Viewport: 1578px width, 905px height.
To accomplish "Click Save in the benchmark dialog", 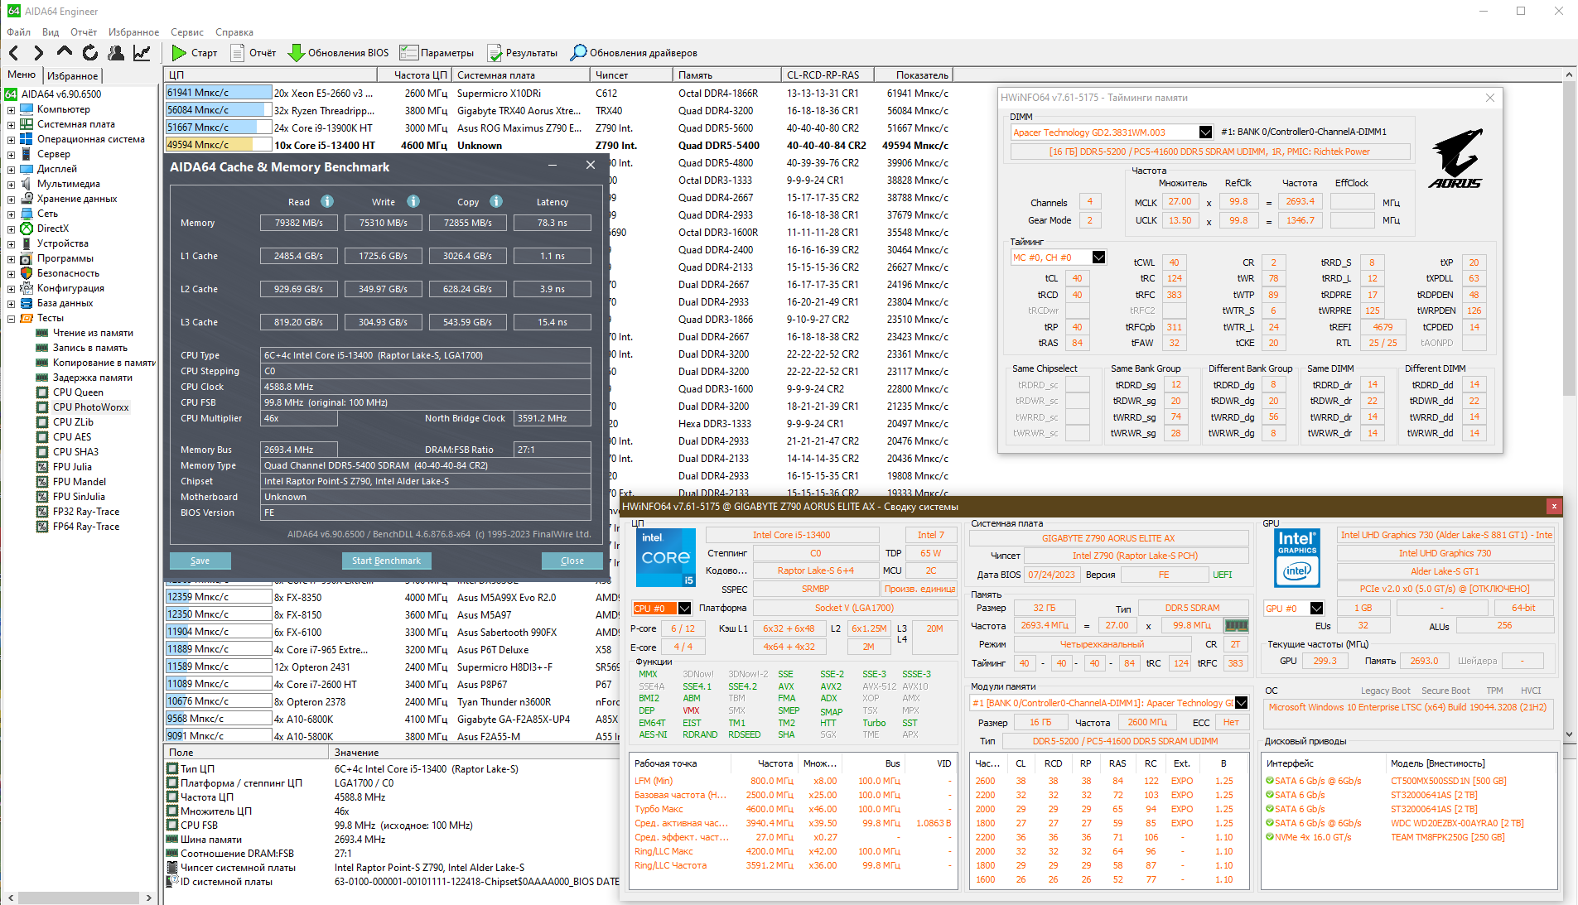I will [200, 561].
